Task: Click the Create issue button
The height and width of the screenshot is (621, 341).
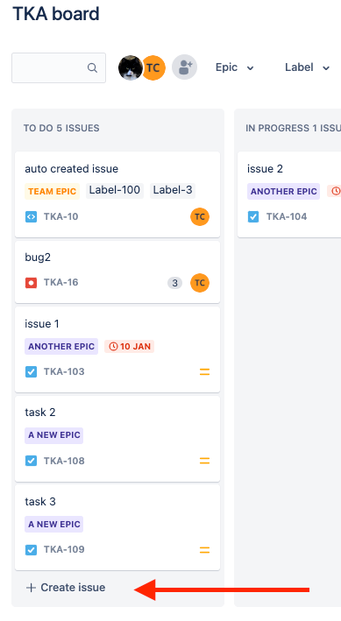Action: (x=66, y=588)
